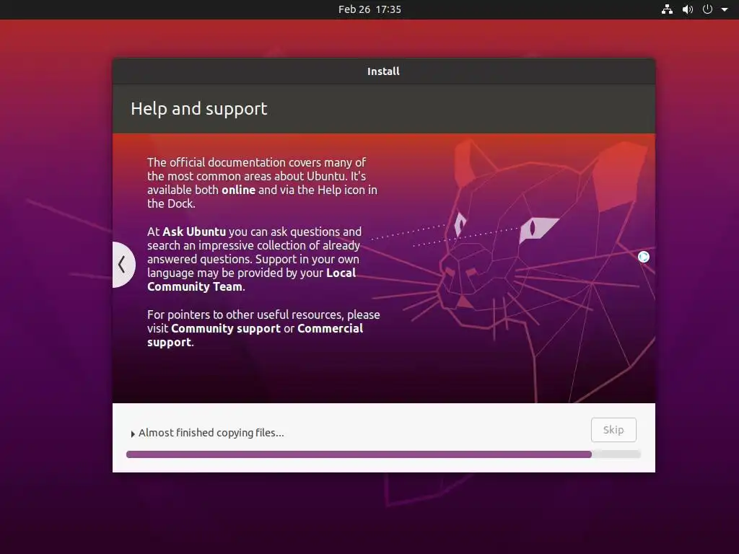Expand system menu dropdown arrow
Screen dimensions: 739x554
725,9
